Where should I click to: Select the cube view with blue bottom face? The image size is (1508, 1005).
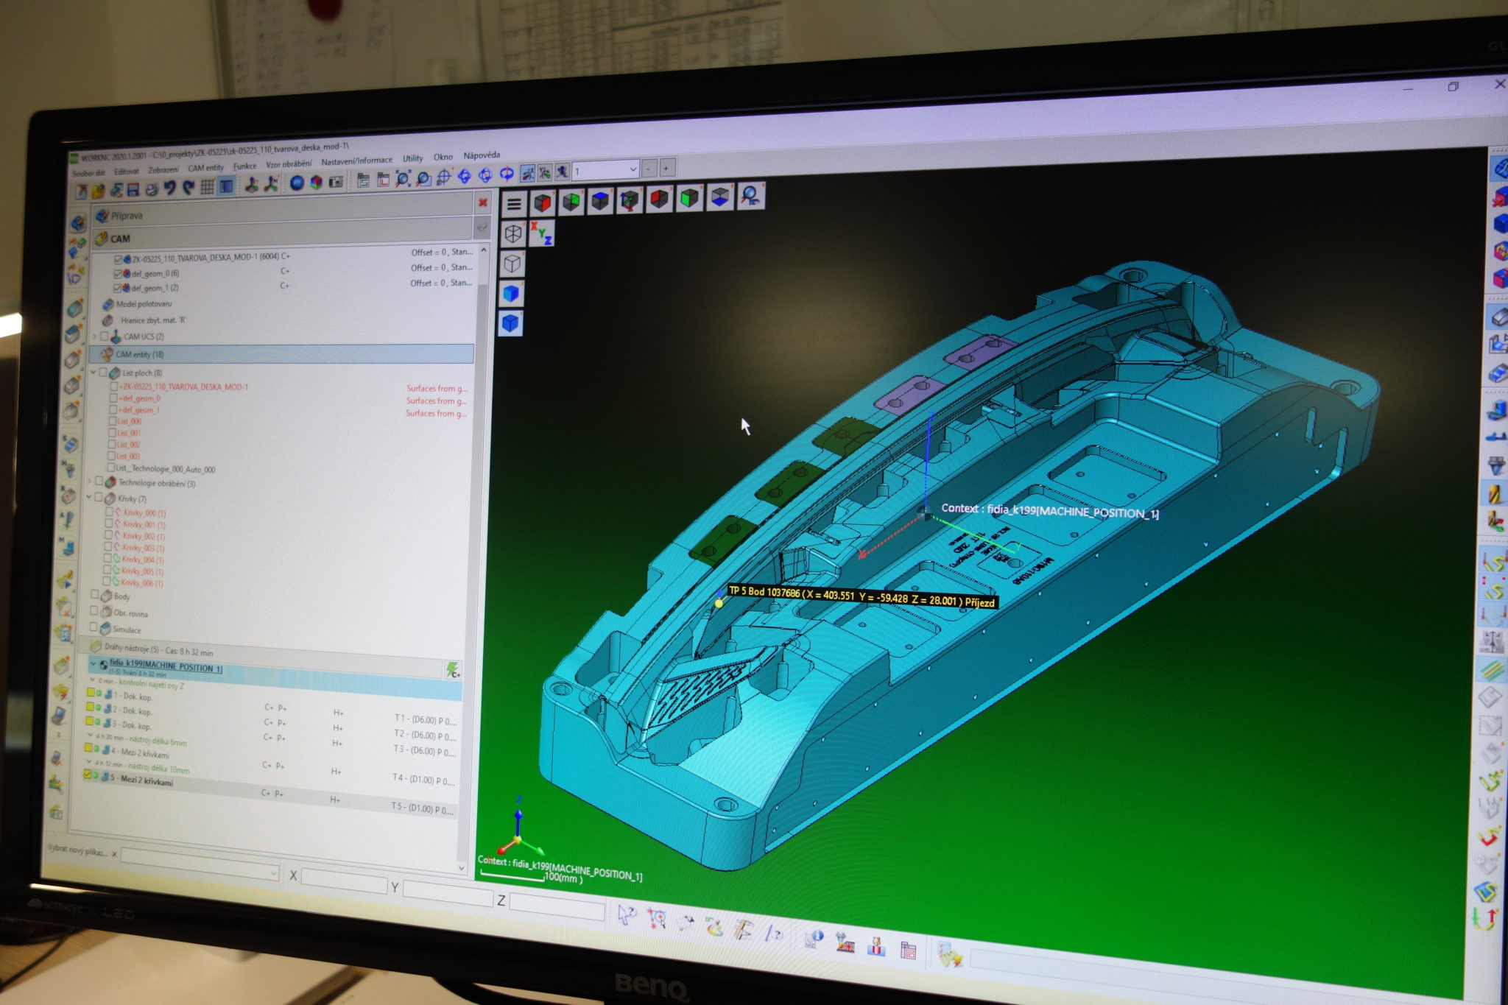719,196
